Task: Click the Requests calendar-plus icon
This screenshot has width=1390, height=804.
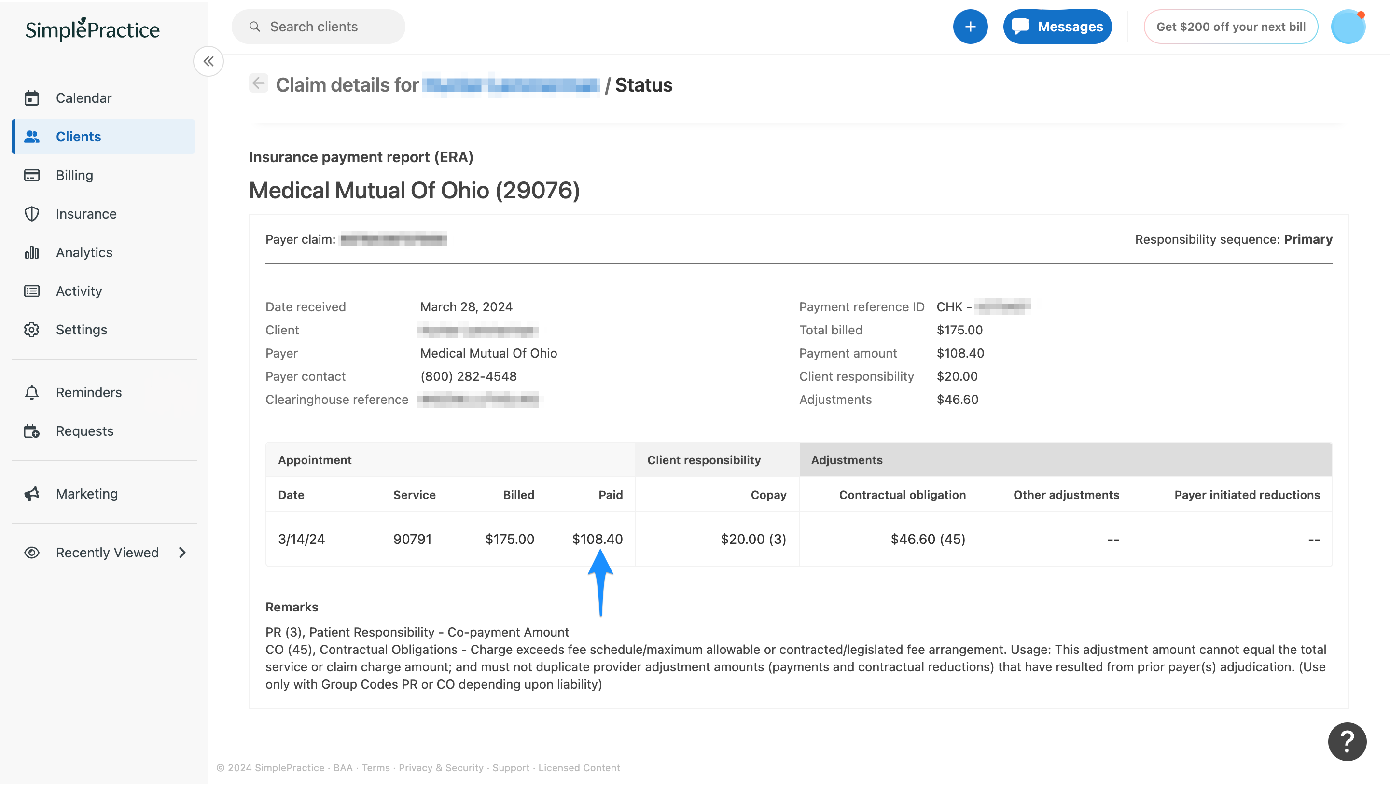Action: coord(32,431)
